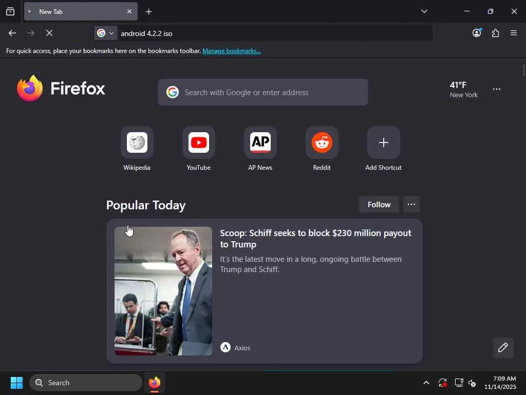526x395 pixels.
Task: Expand the Google search engine selector
Action: (106, 33)
